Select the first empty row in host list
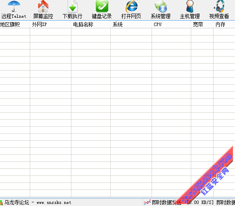The image size is (235, 206). click(x=117, y=32)
